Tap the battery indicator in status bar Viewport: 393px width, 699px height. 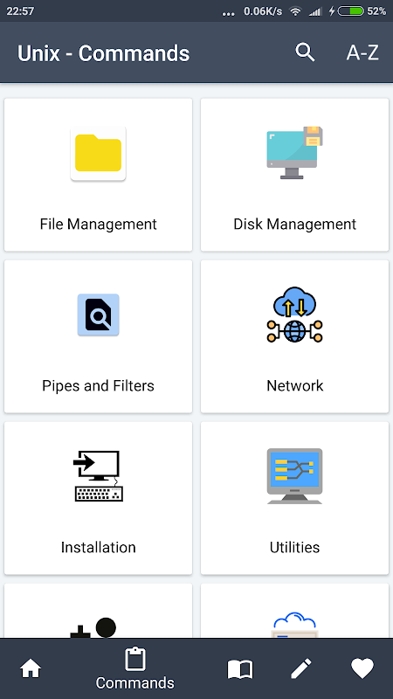351,11
